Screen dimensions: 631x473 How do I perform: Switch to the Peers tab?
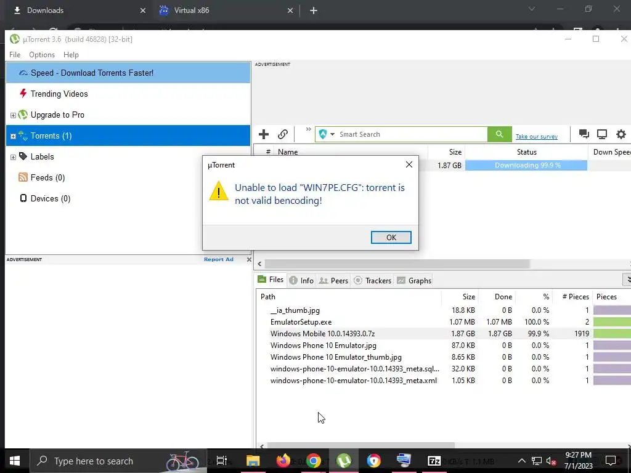pyautogui.click(x=333, y=280)
